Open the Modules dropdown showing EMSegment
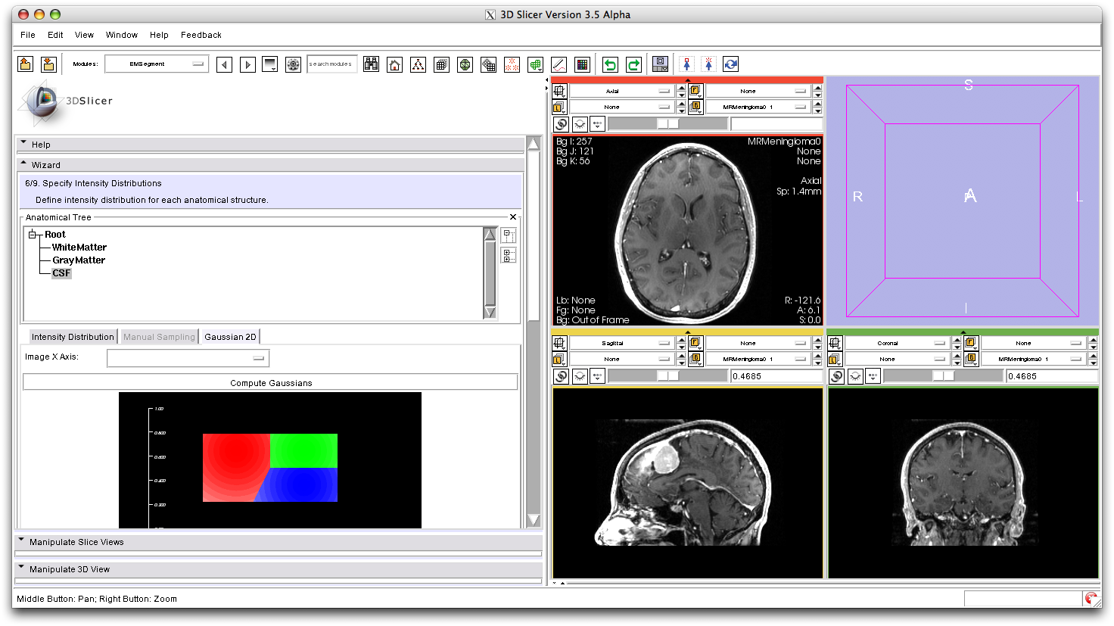The height and width of the screenshot is (626, 1114). 157,64
